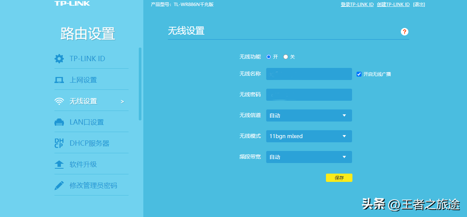Screen dimensions: 467x217
Task: Click the 登录TP-LINK ID link
Action: coord(357,5)
